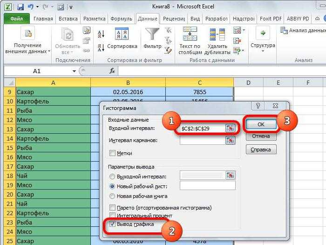Click range selector for Интервал карманов
This screenshot has width=326, height=245.
(x=230, y=140)
